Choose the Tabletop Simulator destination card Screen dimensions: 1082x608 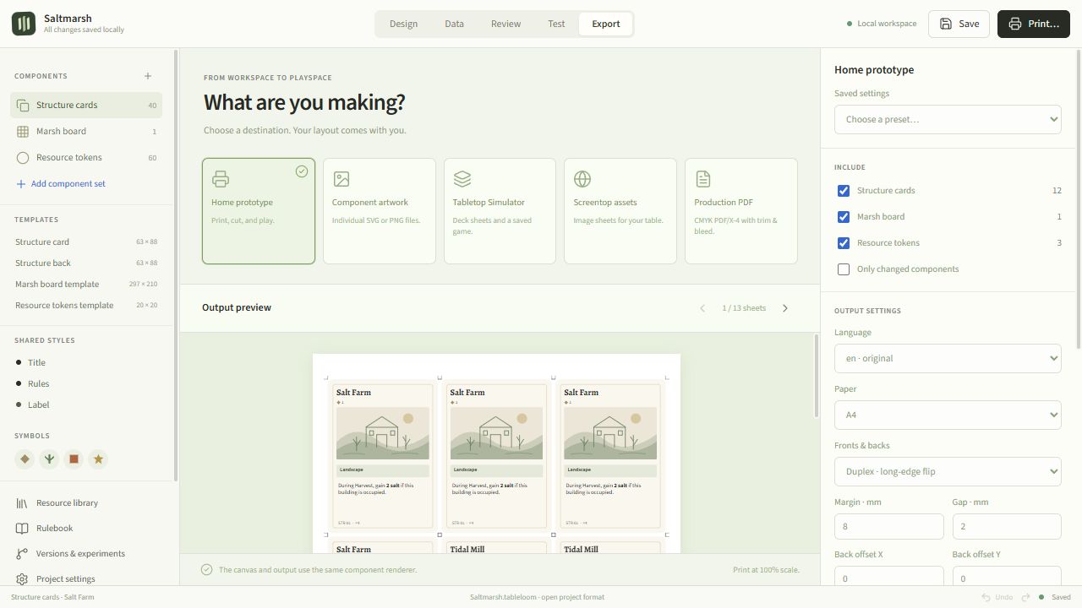pyautogui.click(x=500, y=211)
